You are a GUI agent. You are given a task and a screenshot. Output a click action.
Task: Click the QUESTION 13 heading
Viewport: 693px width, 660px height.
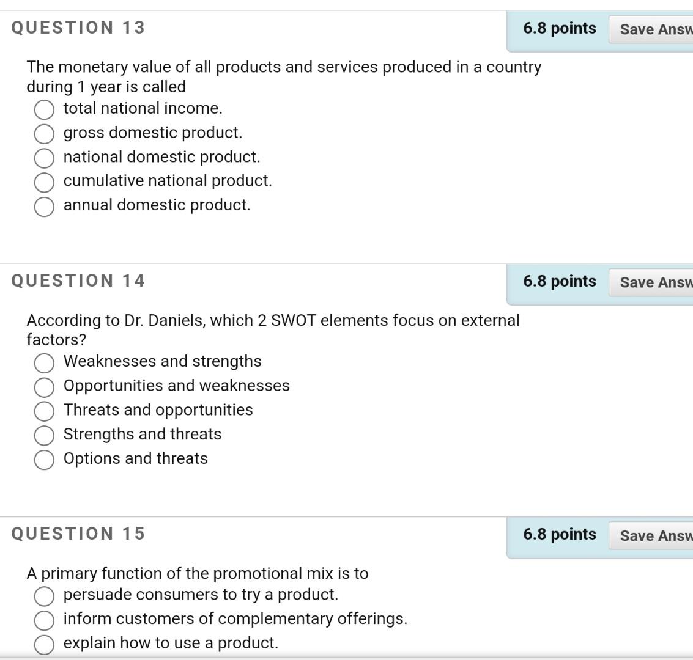point(78,27)
